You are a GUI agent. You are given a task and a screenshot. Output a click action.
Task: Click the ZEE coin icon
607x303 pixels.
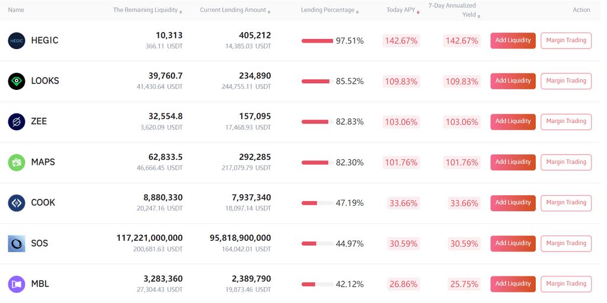17,122
